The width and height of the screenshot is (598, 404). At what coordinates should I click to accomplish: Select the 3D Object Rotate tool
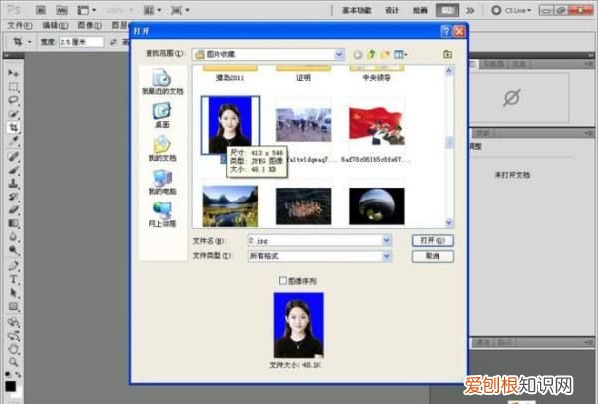[x=13, y=322]
